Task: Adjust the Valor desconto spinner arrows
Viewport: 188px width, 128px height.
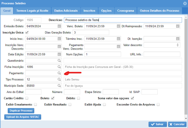Action: (178, 45)
